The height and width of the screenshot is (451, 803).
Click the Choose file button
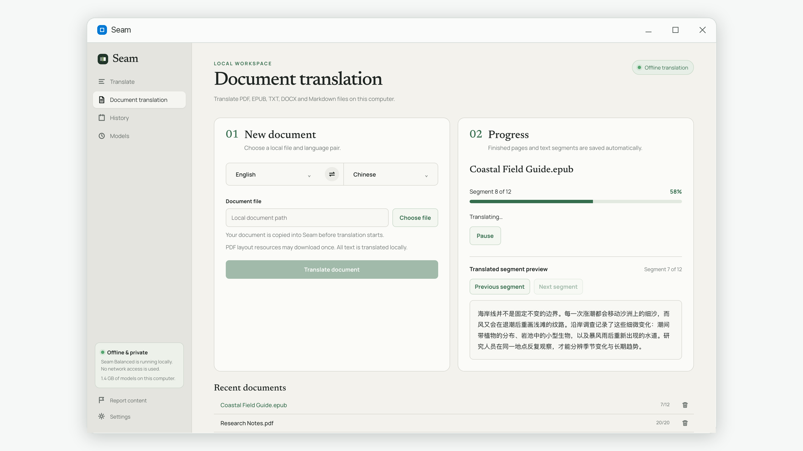pyautogui.click(x=415, y=218)
